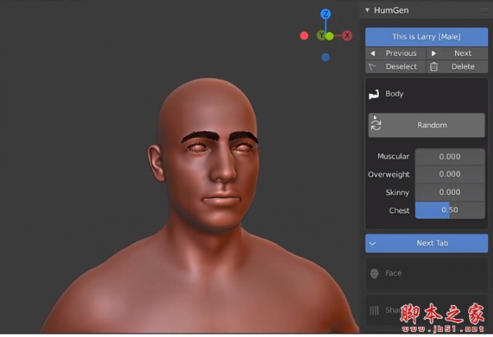Click the negative X axis red dot

[x=304, y=36]
